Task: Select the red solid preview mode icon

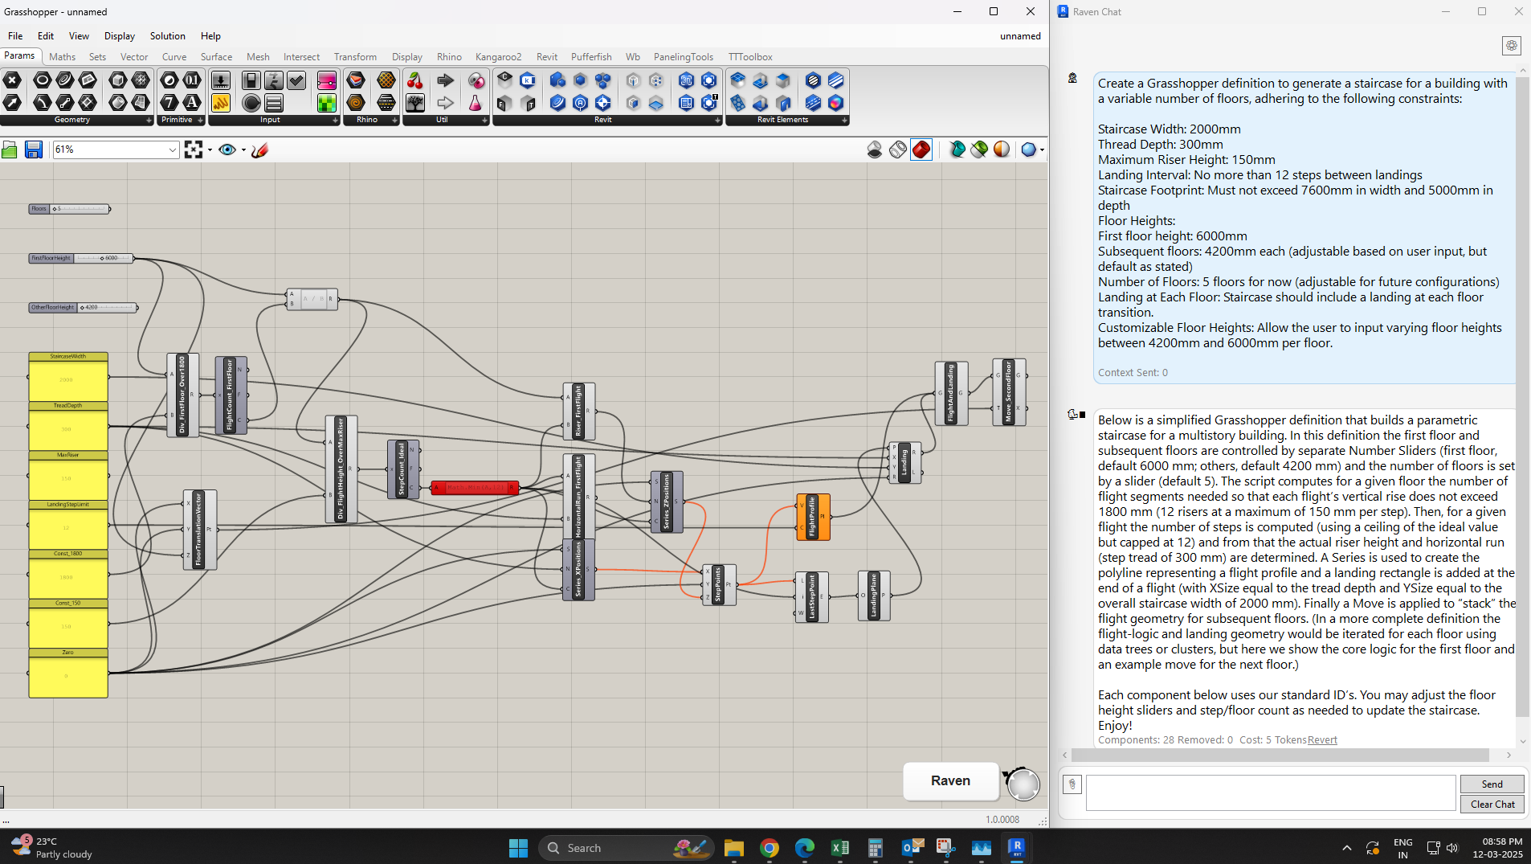Action: (x=922, y=149)
